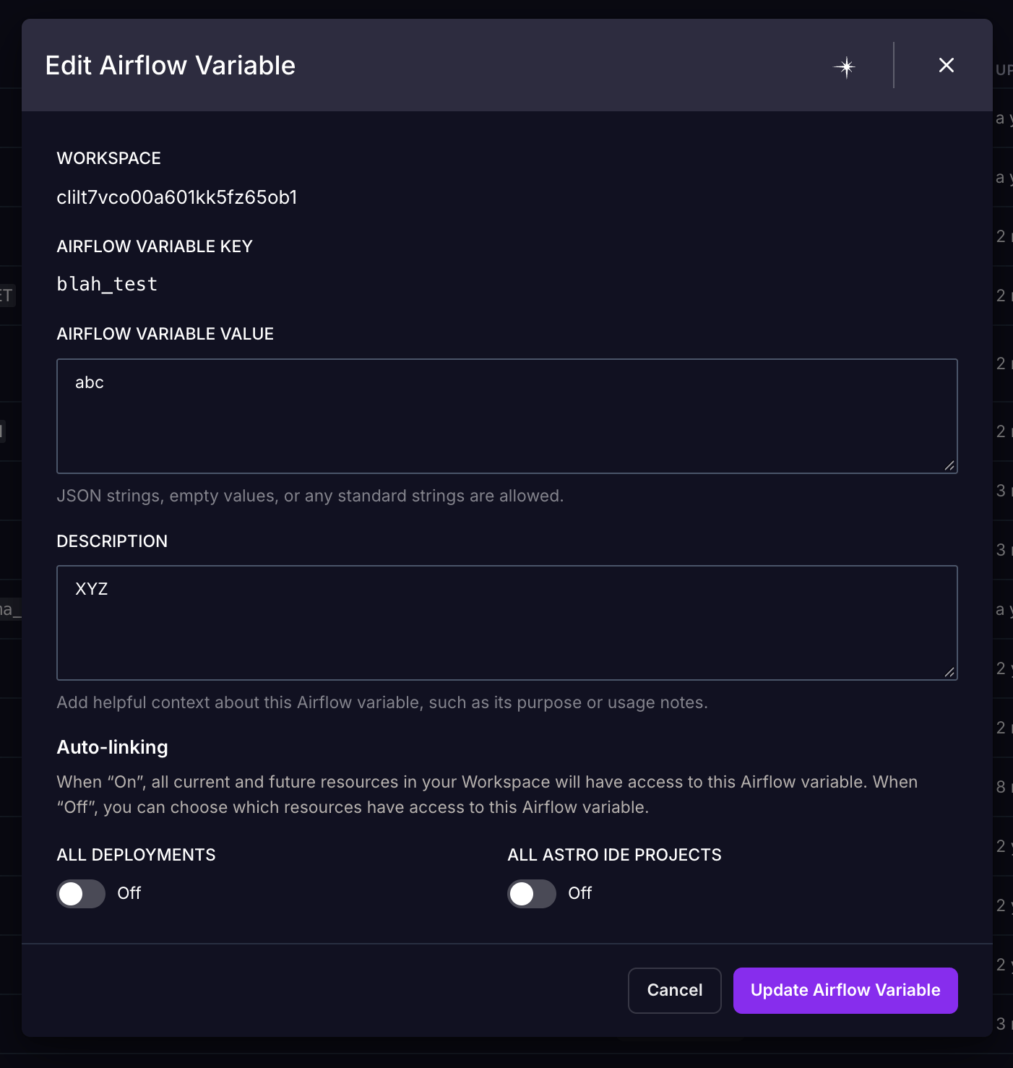Screen dimensions: 1013x1068
Task: Click the AIRFLOW VARIABLE VALUE label
Action: pos(165,334)
